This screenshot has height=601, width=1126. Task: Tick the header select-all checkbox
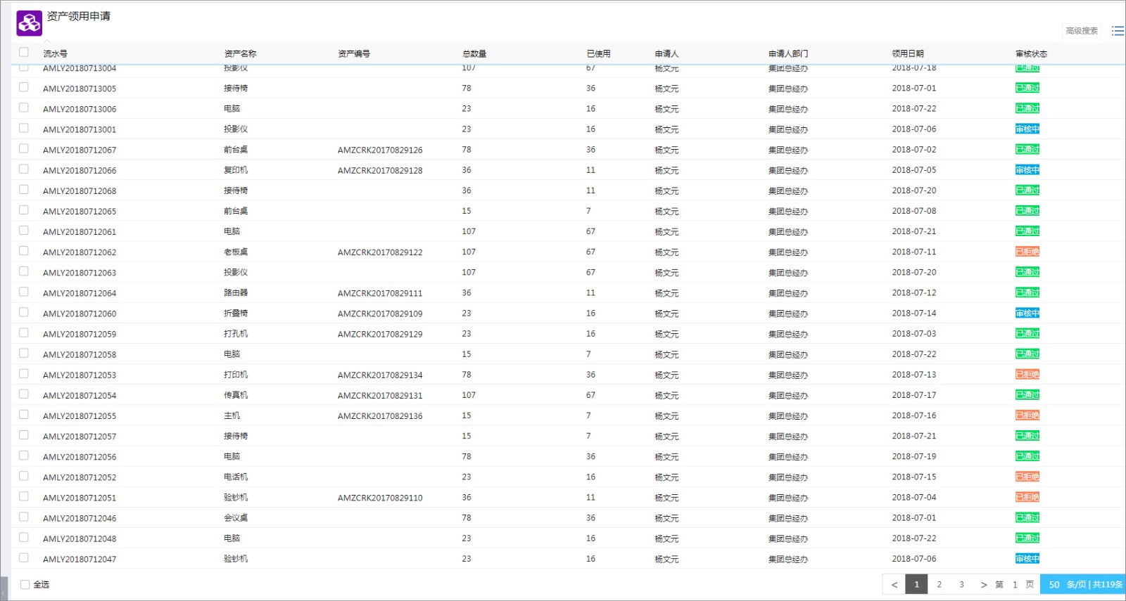pos(24,52)
